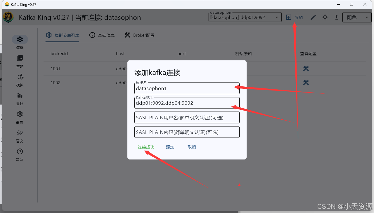Click the 机架感知 column header
This screenshot has height=213, width=374.
click(243, 54)
